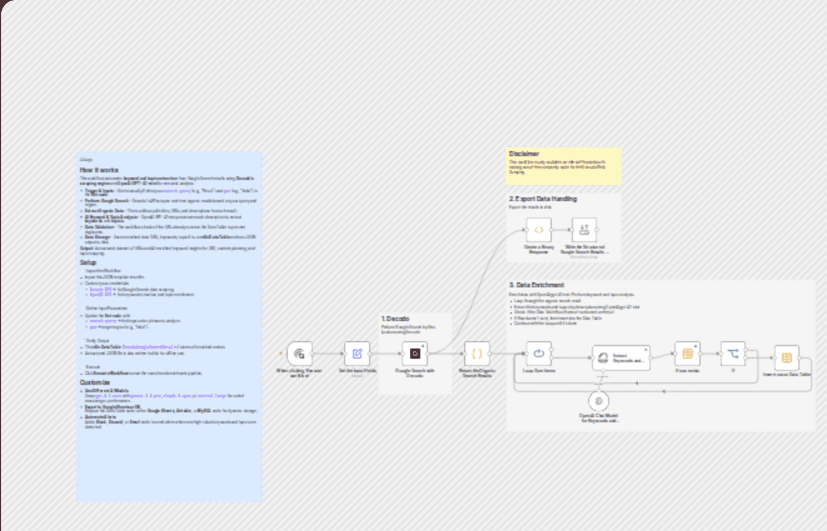
Task: Open the Create a Binary Response node
Action: [539, 230]
